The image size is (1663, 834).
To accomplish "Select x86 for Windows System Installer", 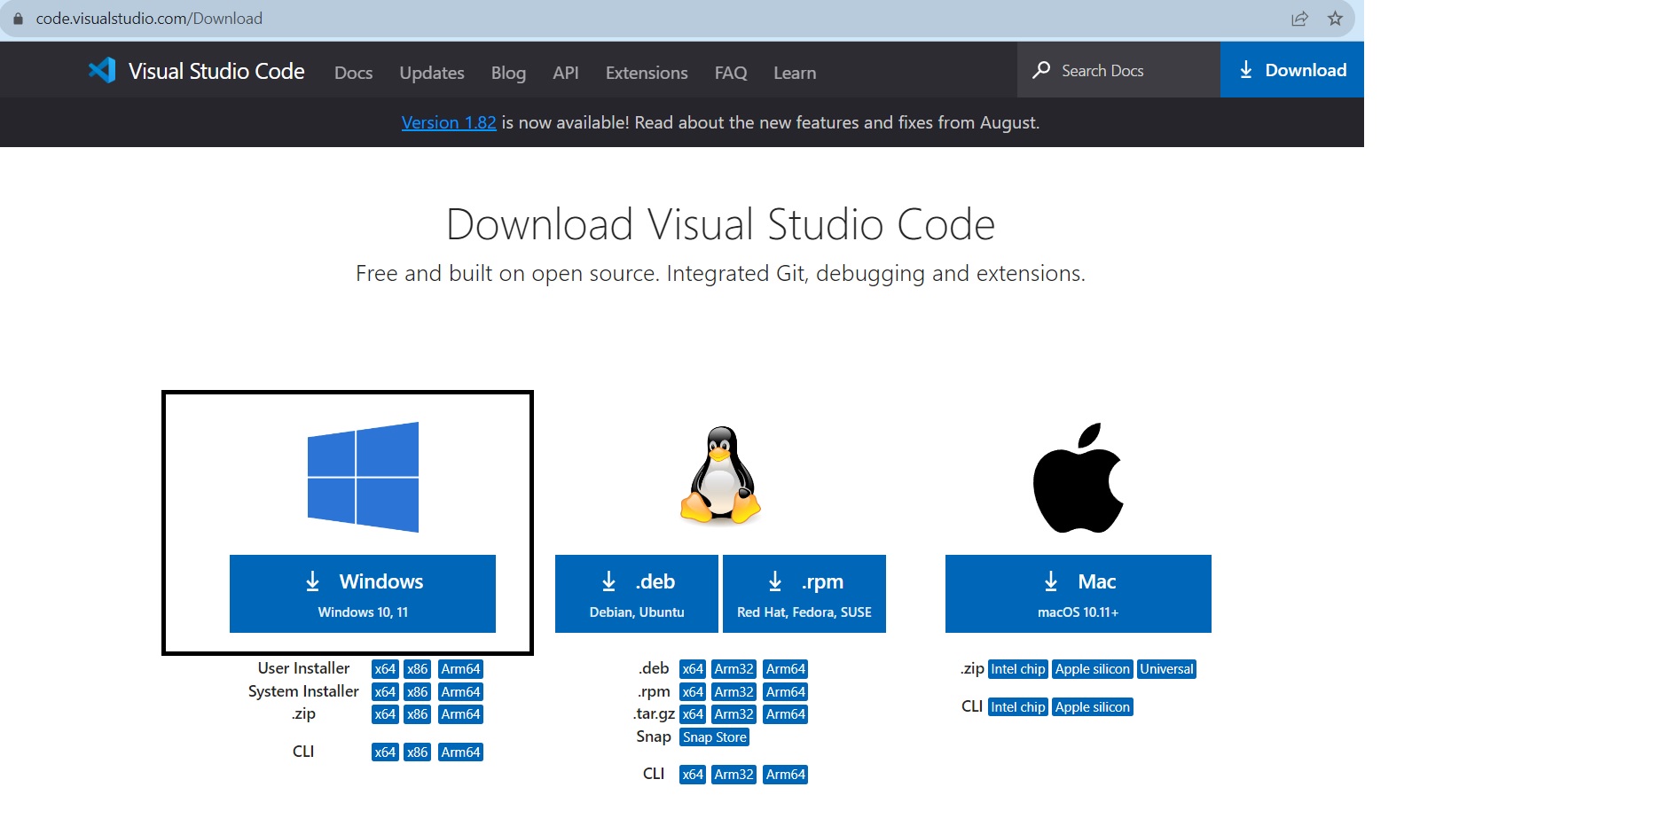I will click(418, 692).
